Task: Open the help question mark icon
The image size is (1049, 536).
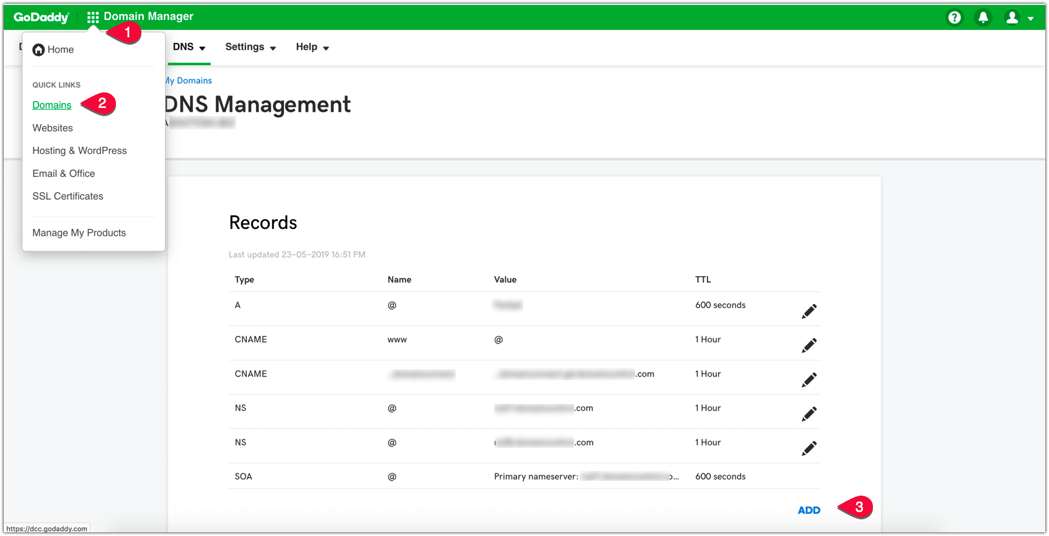Action: pyautogui.click(x=955, y=17)
